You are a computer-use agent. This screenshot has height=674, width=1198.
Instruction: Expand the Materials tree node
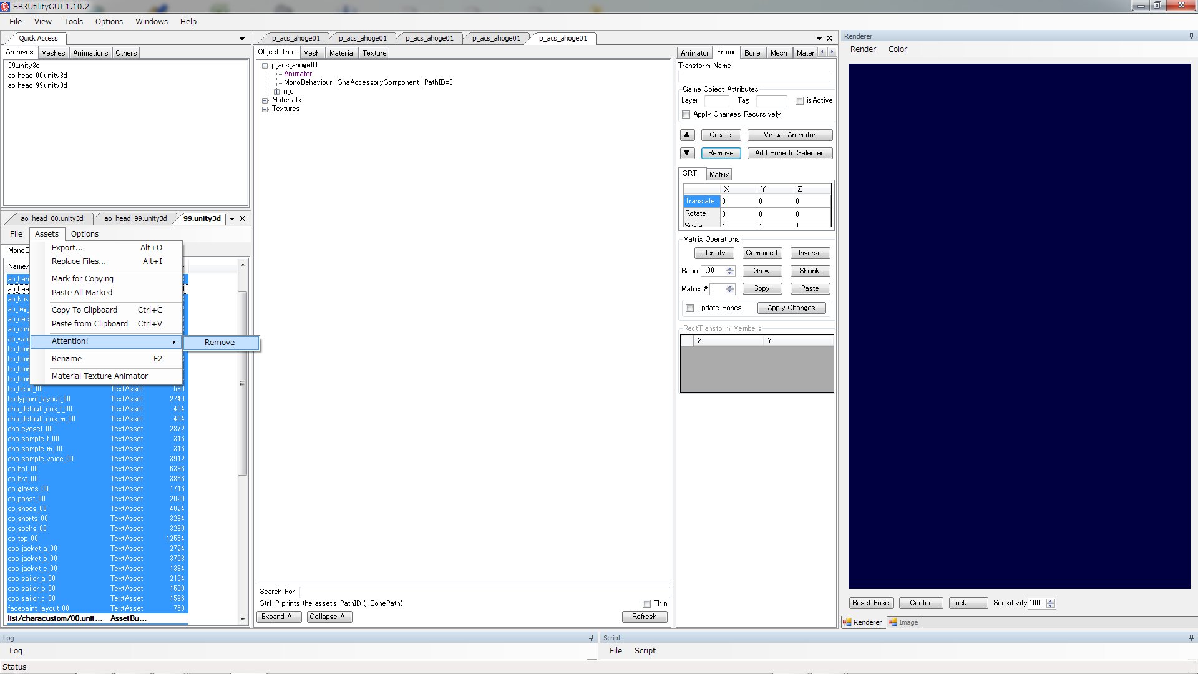[x=265, y=100]
